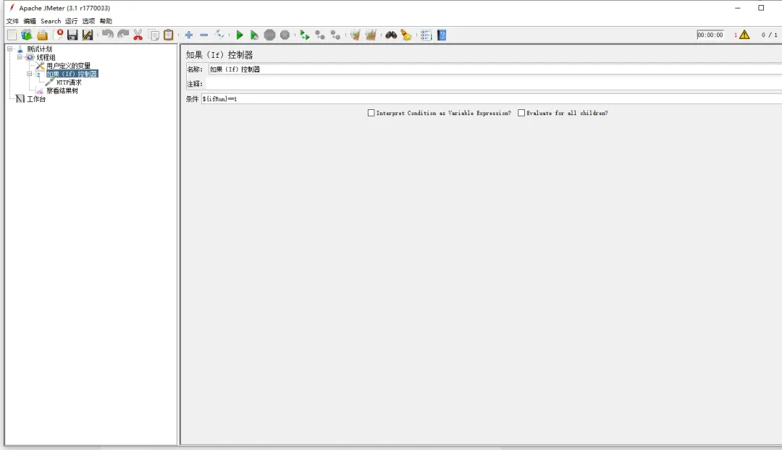
Task: Open Search with binoculars icon
Action: (x=391, y=35)
